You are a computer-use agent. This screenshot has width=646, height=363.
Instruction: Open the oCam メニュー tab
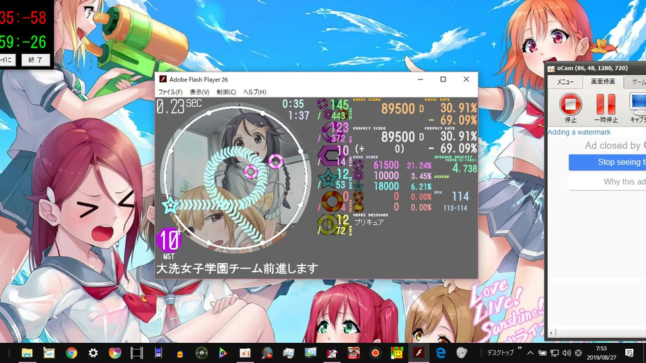(565, 82)
